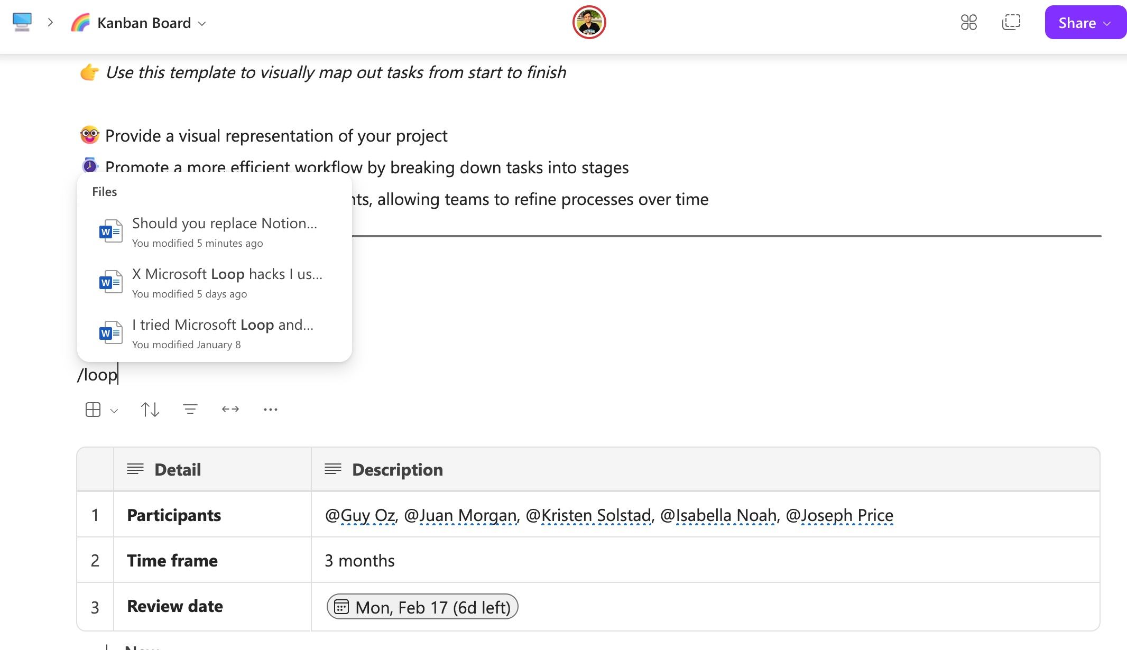Click the @Joseph Price mention
This screenshot has width=1127, height=650.
point(839,515)
